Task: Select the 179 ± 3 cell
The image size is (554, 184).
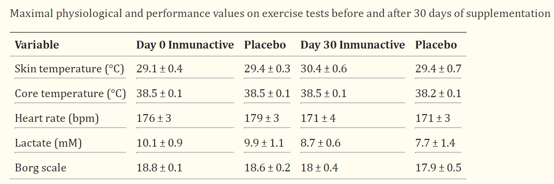Action: point(261,118)
